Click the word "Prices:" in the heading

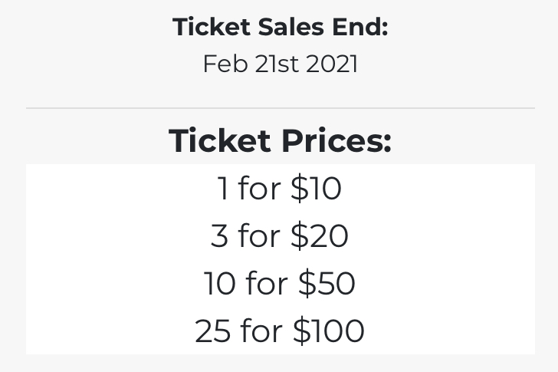pos(336,140)
